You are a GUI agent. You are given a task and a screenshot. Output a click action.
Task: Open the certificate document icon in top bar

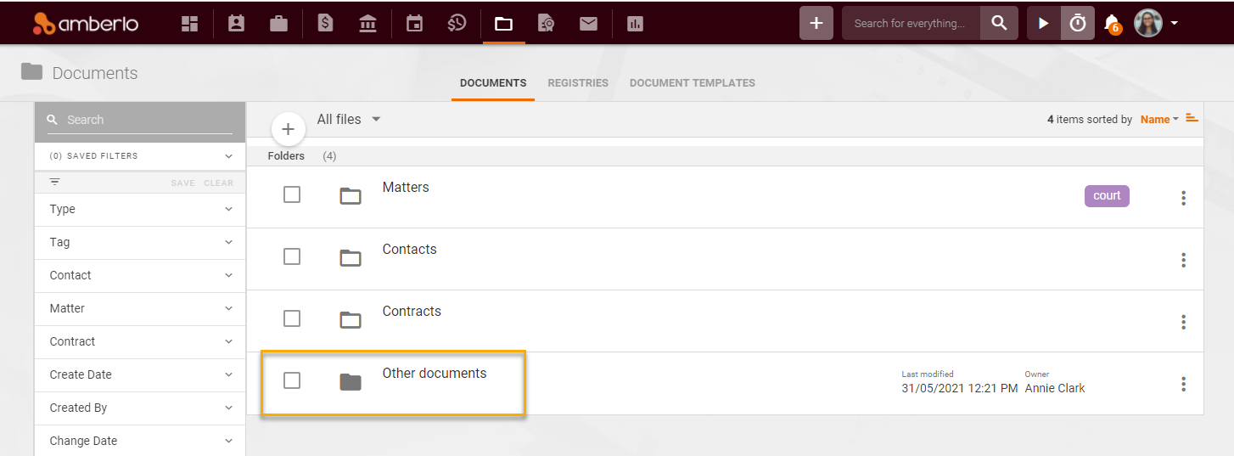[546, 24]
